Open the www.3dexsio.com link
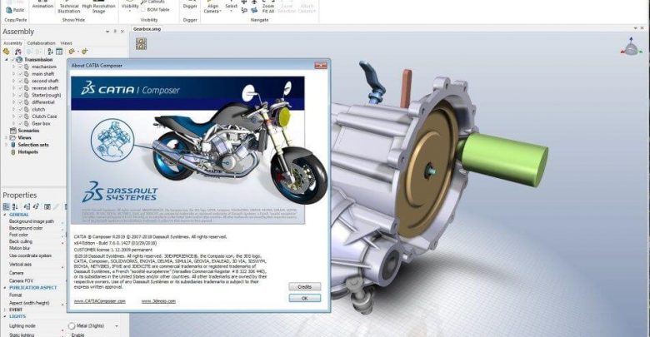 coord(158,301)
